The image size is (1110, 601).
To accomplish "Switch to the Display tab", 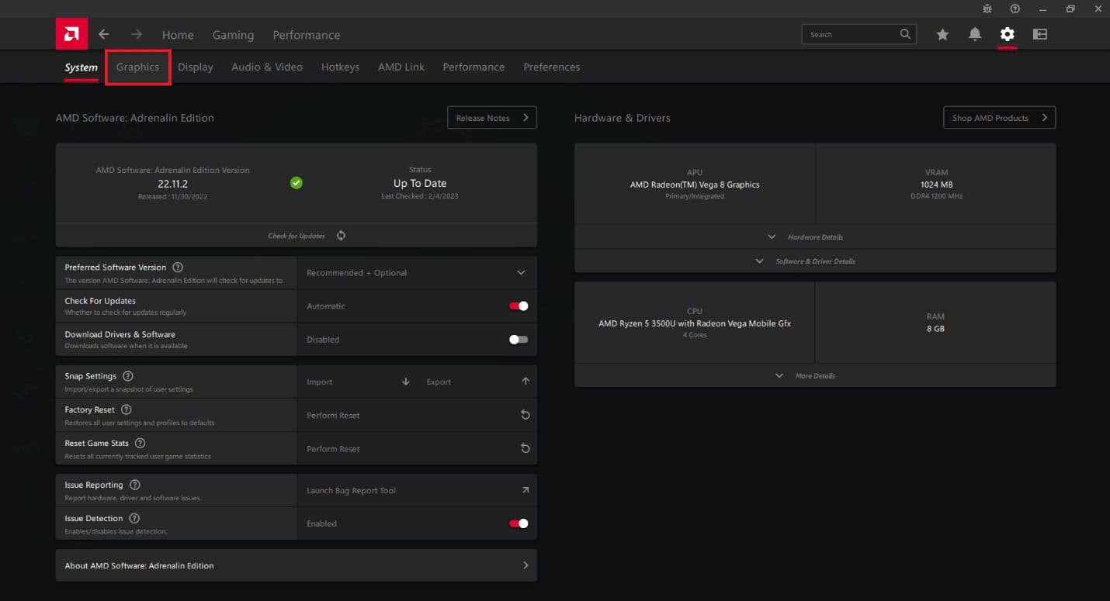I will pyautogui.click(x=196, y=67).
